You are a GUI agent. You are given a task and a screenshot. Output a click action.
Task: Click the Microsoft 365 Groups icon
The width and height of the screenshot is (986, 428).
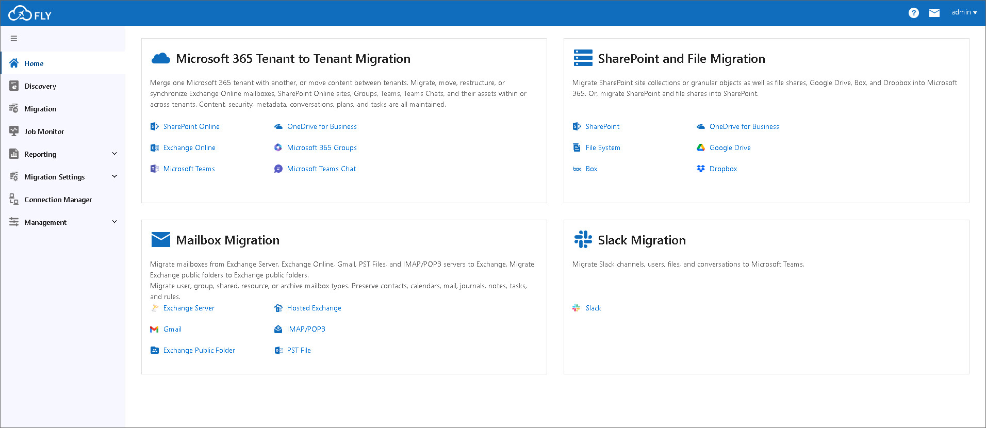pos(278,147)
